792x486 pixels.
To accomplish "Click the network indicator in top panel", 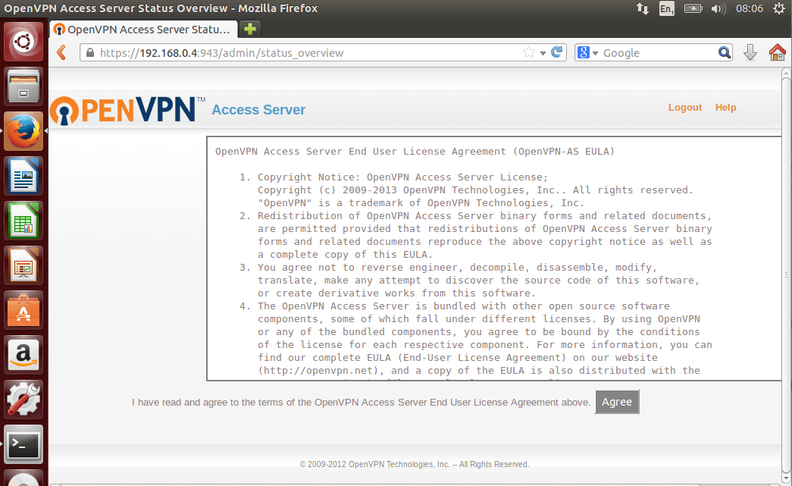I will point(643,8).
